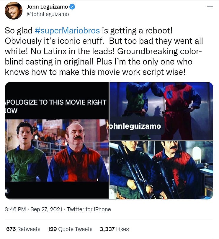Screen dimensions: 219x239
Task: Click the tagged-people icon on the left image
Action: 7,191
